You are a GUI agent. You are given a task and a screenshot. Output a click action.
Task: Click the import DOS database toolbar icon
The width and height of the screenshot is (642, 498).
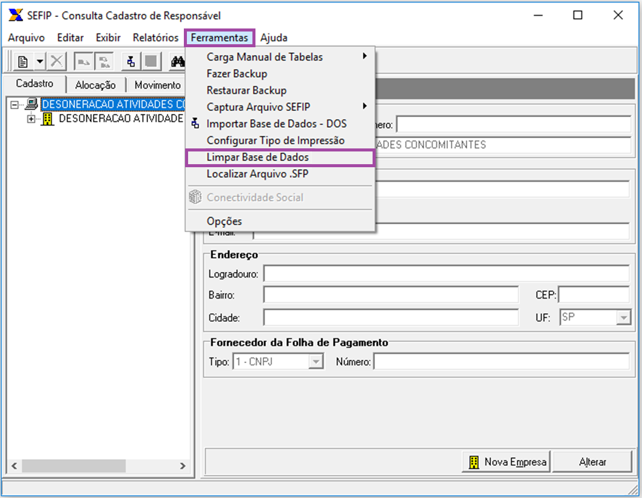tap(131, 62)
